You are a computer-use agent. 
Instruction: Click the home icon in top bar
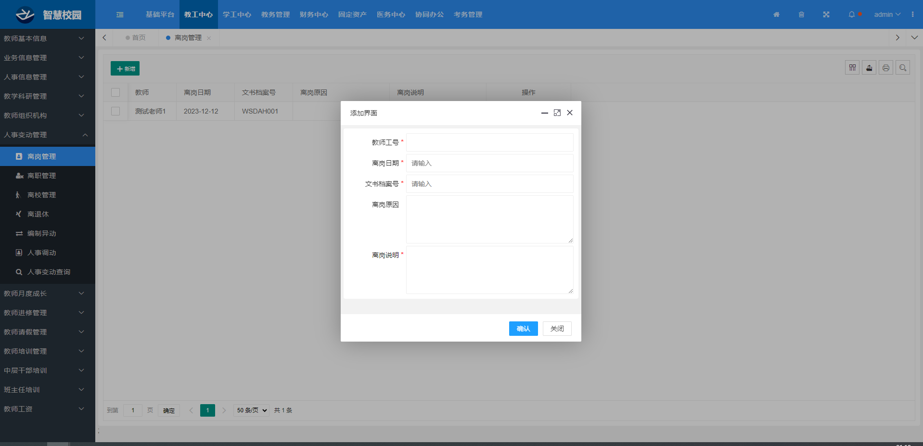[x=776, y=14]
